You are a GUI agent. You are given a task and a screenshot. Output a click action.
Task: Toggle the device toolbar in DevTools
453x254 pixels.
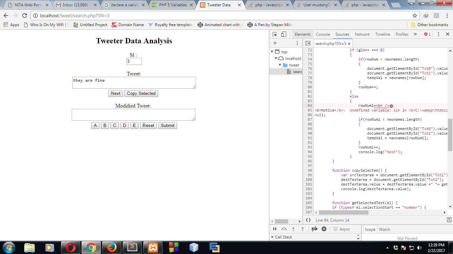click(284, 34)
